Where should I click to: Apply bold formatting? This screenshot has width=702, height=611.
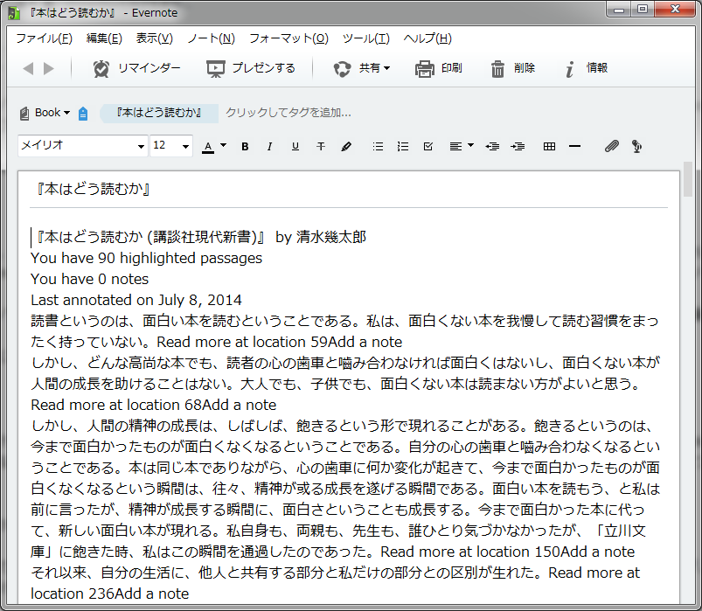[245, 146]
